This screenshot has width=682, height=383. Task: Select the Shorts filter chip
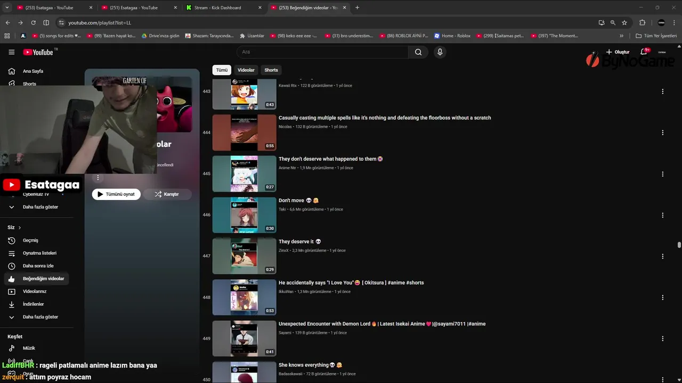point(271,70)
